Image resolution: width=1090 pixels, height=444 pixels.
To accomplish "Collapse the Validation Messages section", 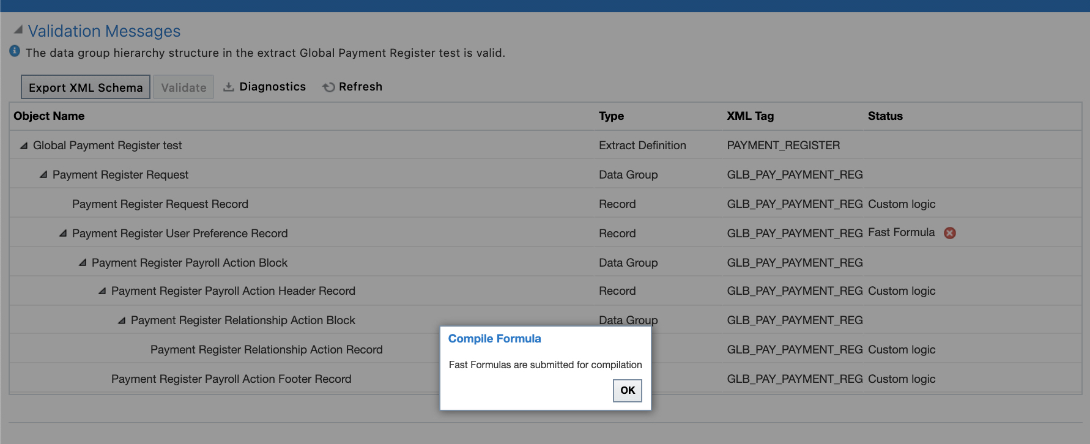I will [x=18, y=30].
